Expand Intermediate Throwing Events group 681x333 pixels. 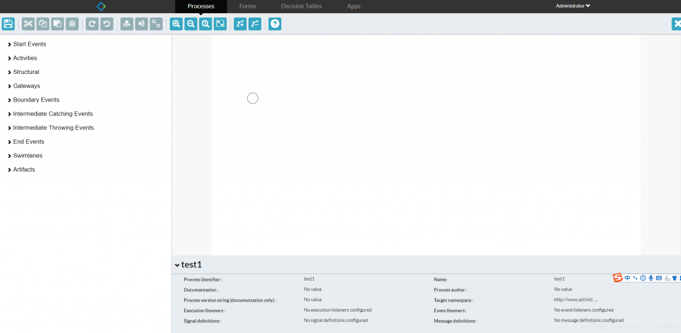coord(51,128)
